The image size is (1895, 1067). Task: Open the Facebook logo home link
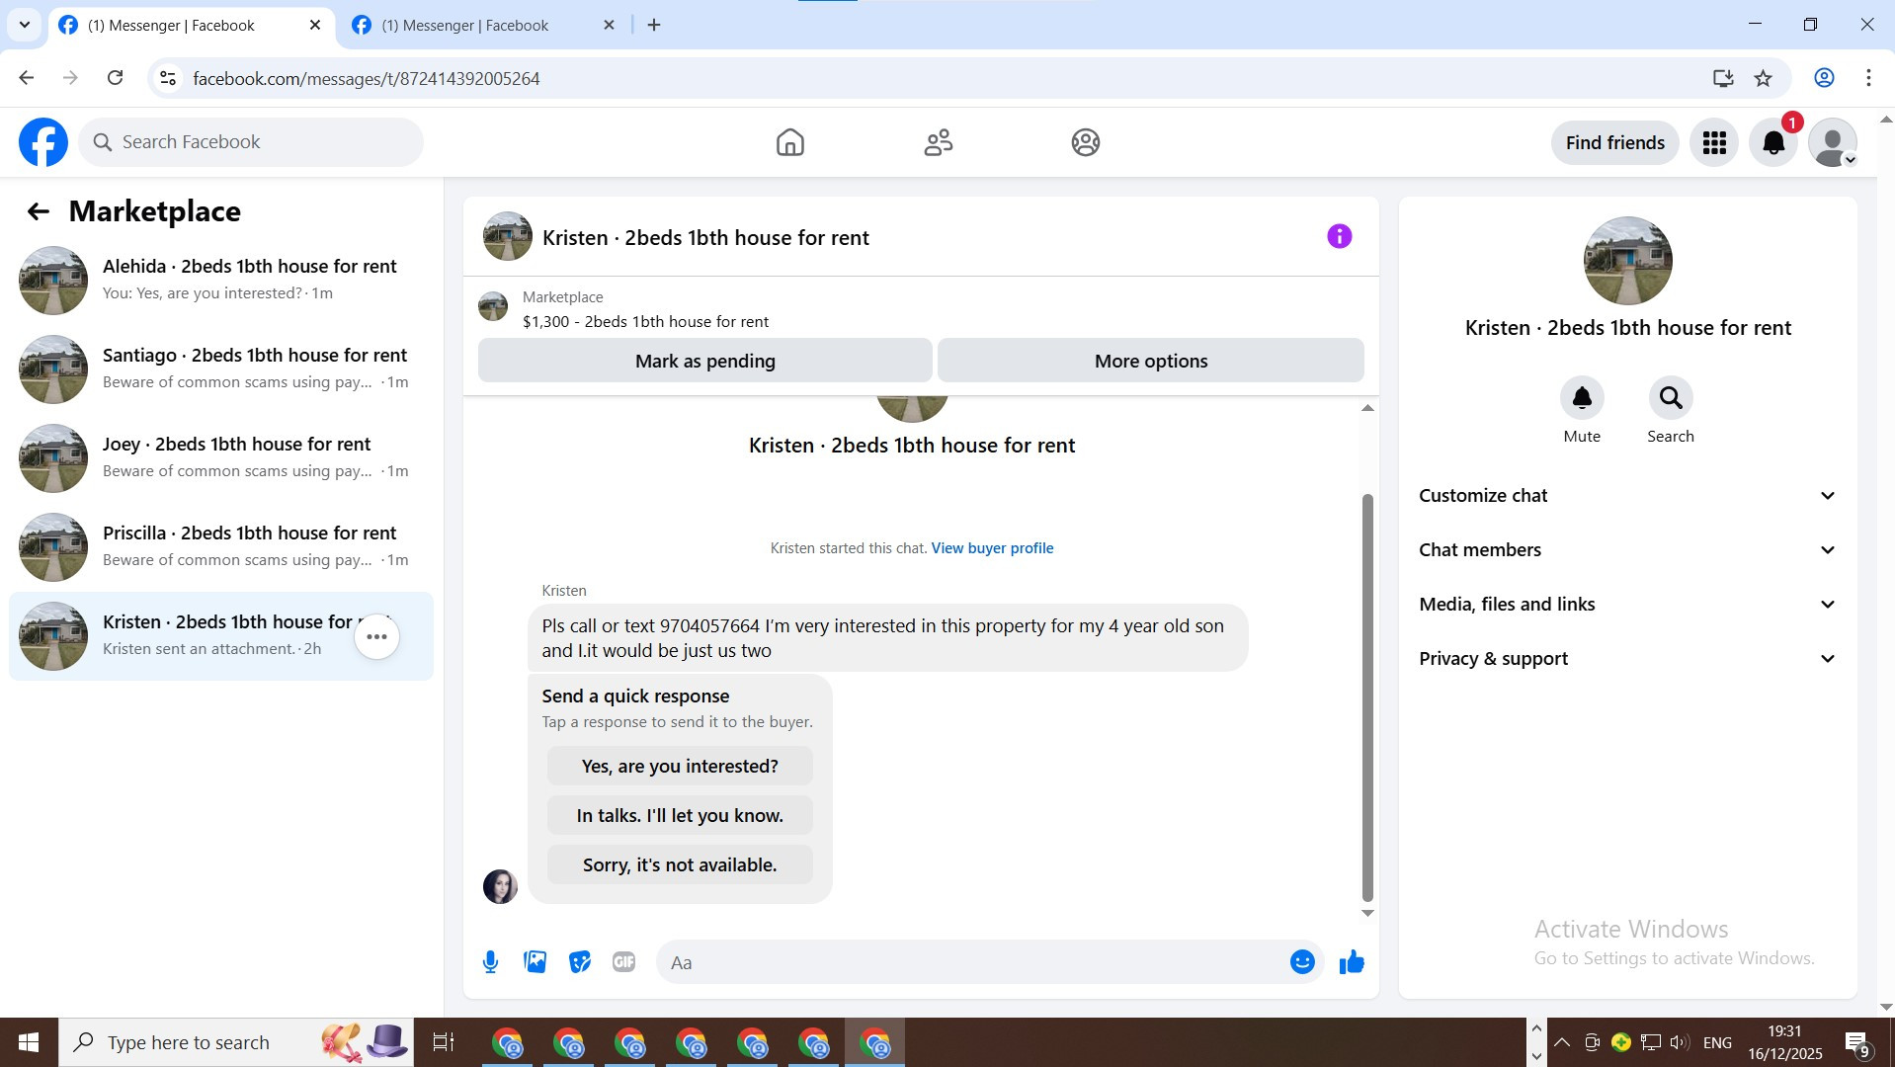(43, 142)
